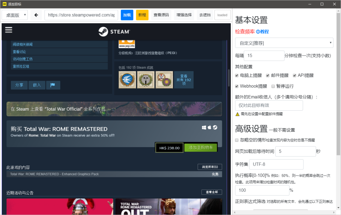Click the settings panel vertical scrollbar

(338, 85)
